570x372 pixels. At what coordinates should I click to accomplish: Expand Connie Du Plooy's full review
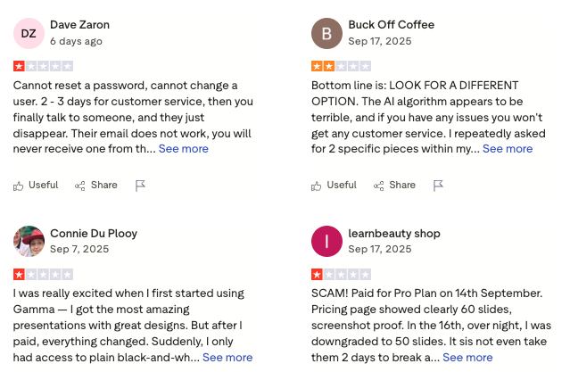pyautogui.click(x=227, y=357)
